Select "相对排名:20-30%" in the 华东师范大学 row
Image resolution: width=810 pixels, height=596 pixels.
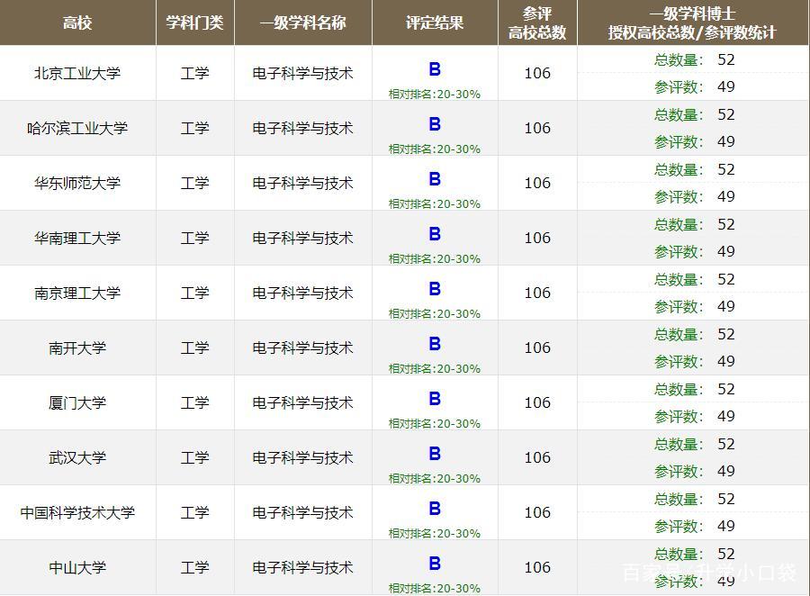[435, 203]
